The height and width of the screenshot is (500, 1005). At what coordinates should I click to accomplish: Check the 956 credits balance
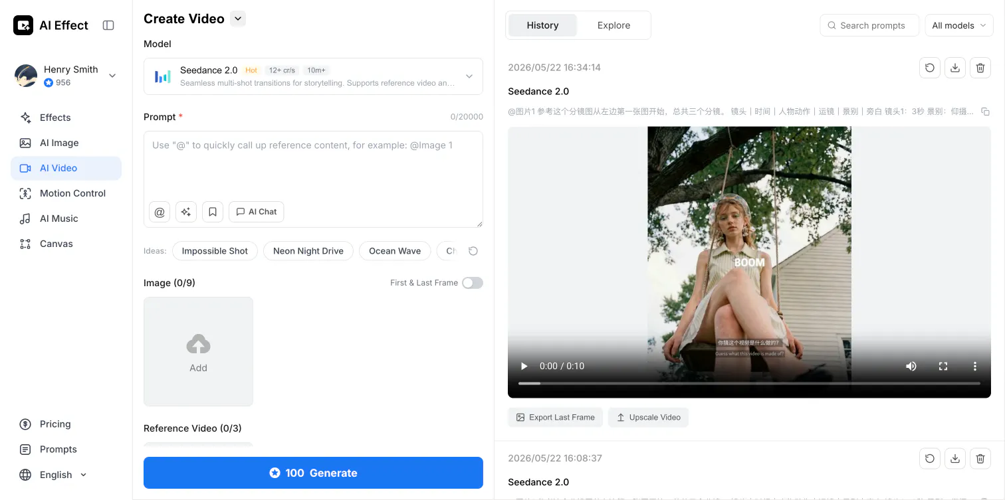57,83
